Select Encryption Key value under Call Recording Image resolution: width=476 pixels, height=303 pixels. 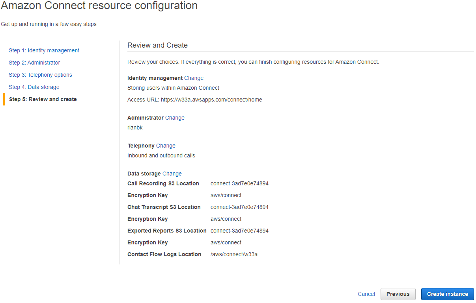(226, 195)
